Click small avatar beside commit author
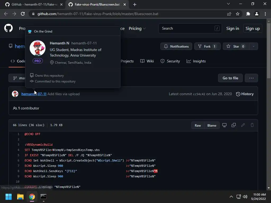The height and width of the screenshot is (203, 271). 15,94
